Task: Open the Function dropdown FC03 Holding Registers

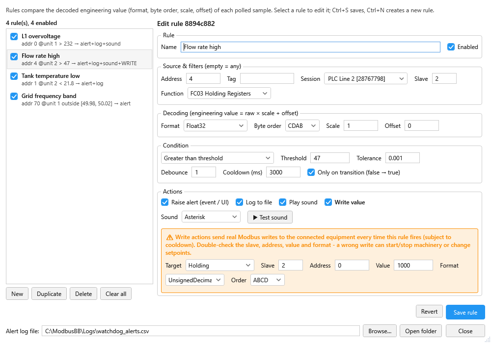Action: point(229,94)
